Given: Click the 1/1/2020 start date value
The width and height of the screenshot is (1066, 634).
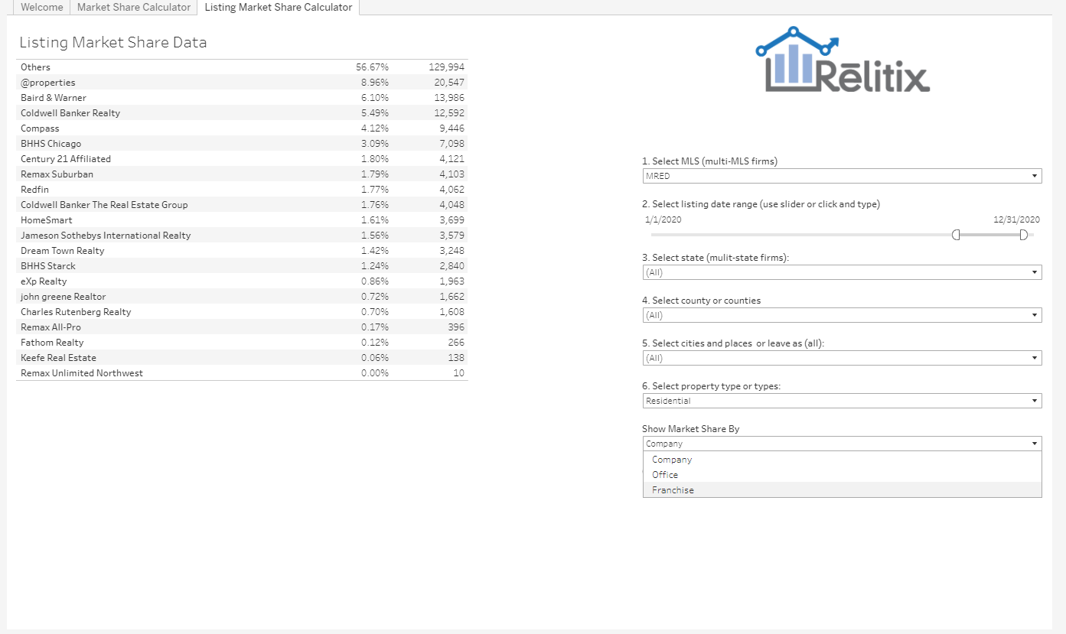Looking at the screenshot, I should click(x=663, y=219).
